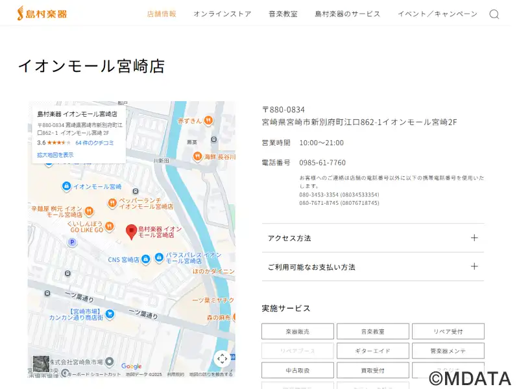
Task: Open 拡大地図を表示 link on the map
Action: [x=55, y=155]
